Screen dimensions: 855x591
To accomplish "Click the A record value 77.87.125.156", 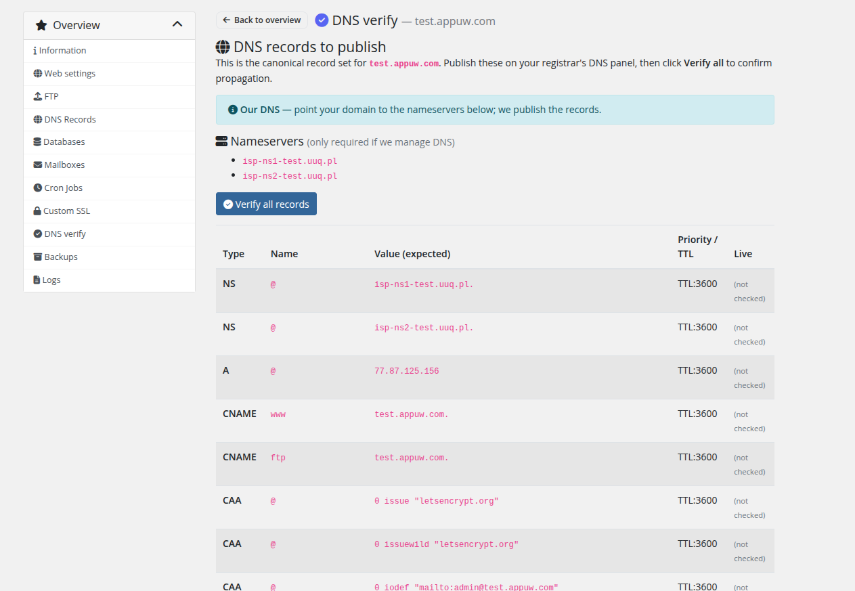I will [407, 371].
